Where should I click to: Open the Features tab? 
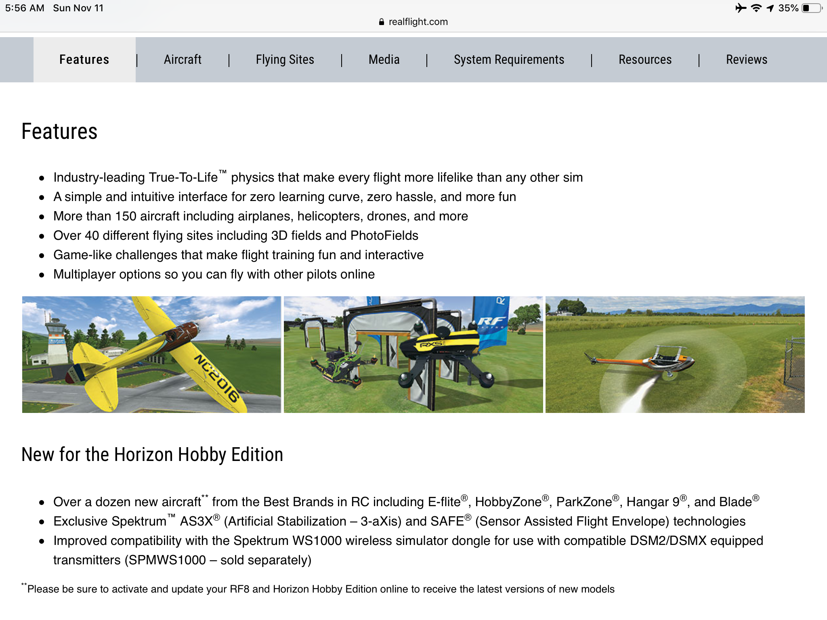[84, 60]
